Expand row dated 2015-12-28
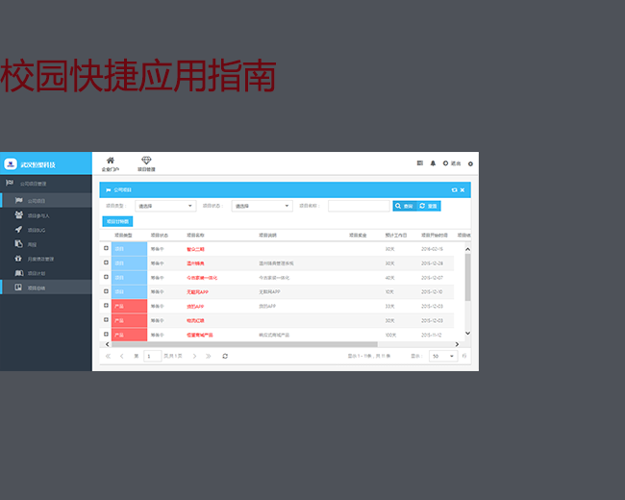The image size is (625, 500). (106, 262)
